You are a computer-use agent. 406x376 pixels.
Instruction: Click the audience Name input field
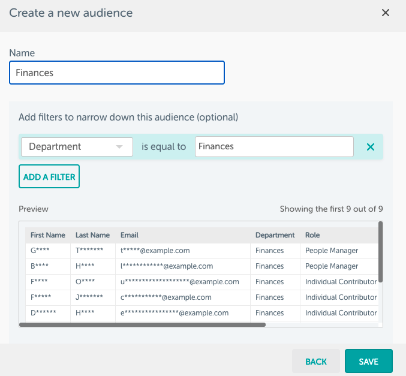117,73
